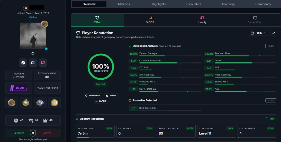The height and width of the screenshot is (142, 281).
Task: Click 'Joined Steam: Jan 18, 2019' text
Action: pyautogui.click(x=33, y=13)
